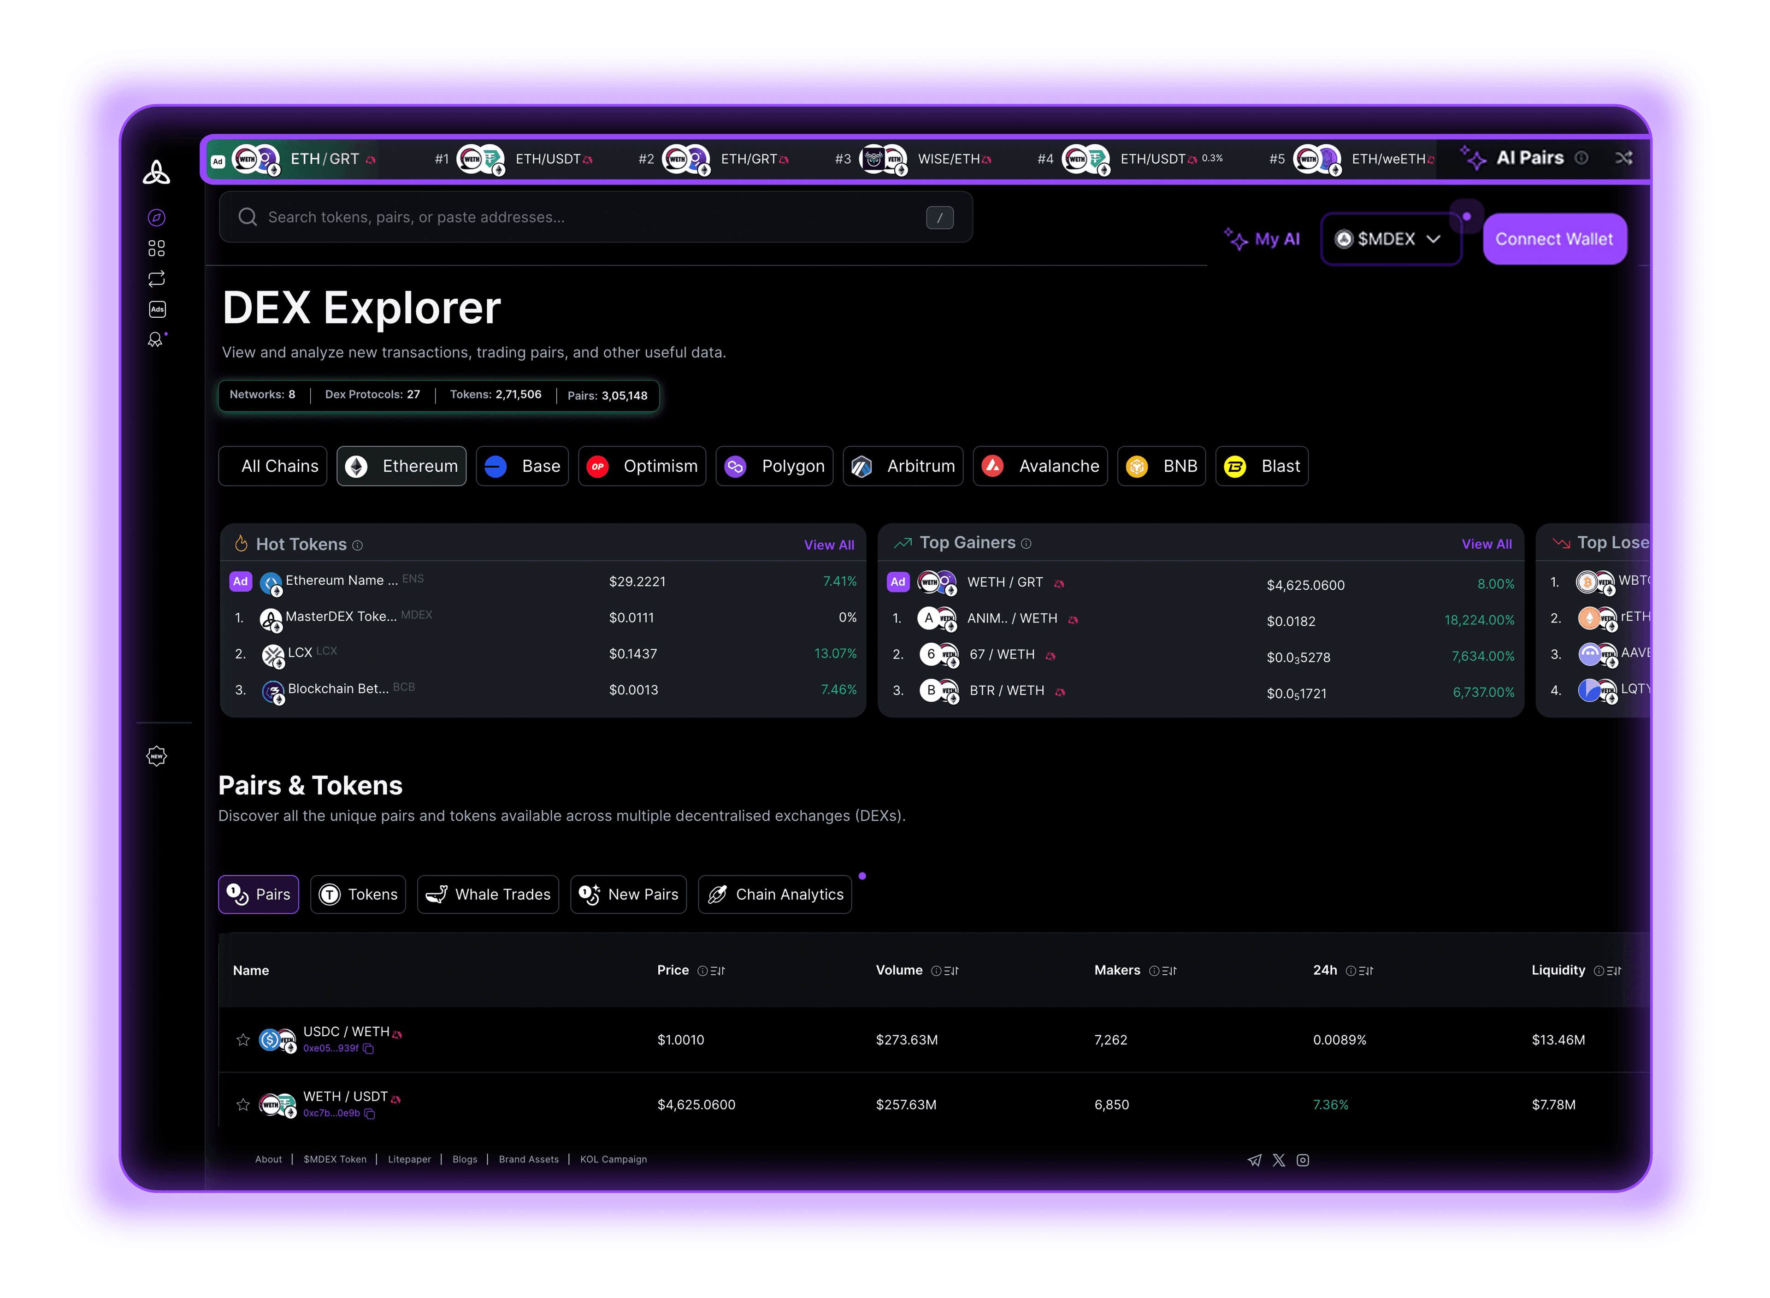The image size is (1770, 1298).
Task: Star the WETH / USDT pair
Action: (x=242, y=1105)
